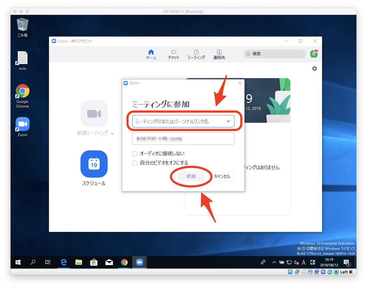The width and height of the screenshot is (367, 288).
Task: Open the 連絡先 tab
Action: (x=219, y=54)
